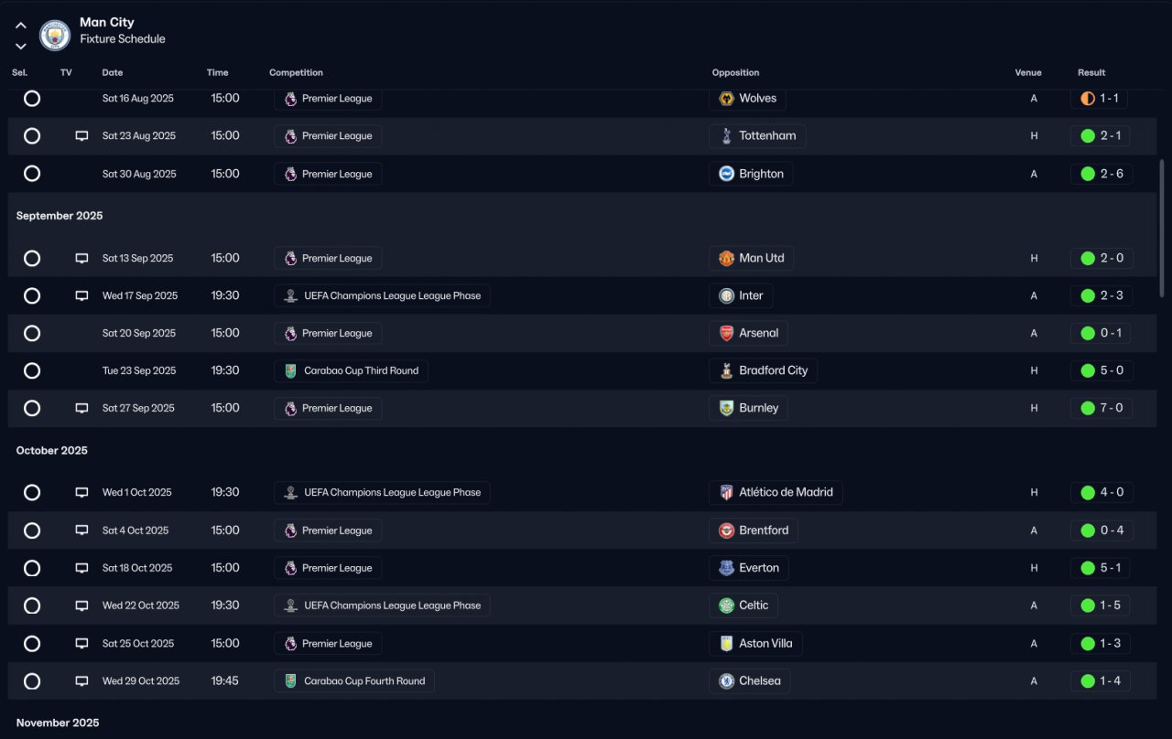Screen dimensions: 1172x739
Task: Click the date Wed 1 Oct 2025
Action: (137, 492)
